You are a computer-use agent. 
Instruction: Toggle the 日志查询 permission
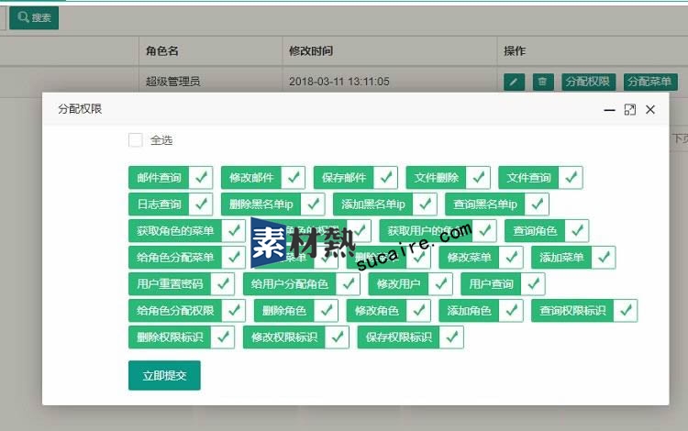(x=171, y=204)
